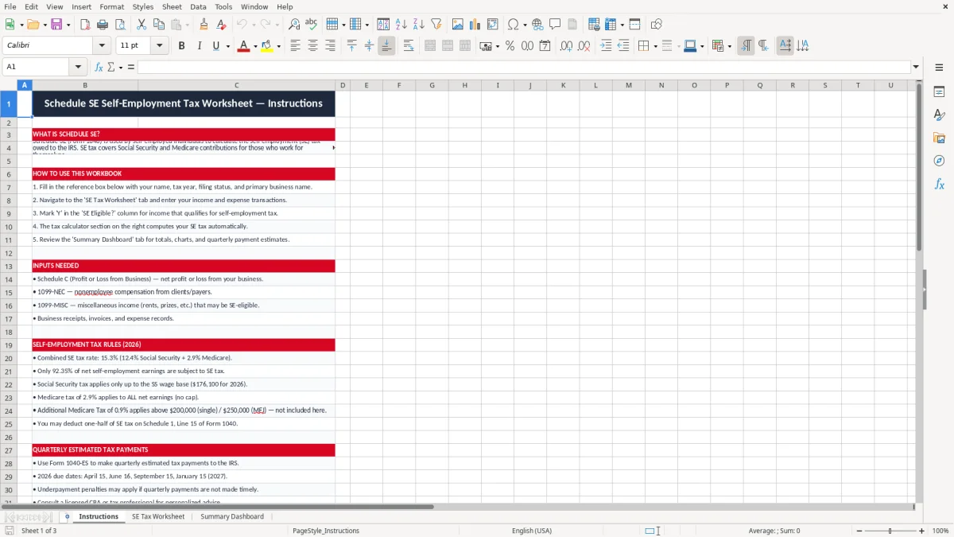Toggle Italic formatting
Screen dimensions: 954x537
(x=199, y=46)
